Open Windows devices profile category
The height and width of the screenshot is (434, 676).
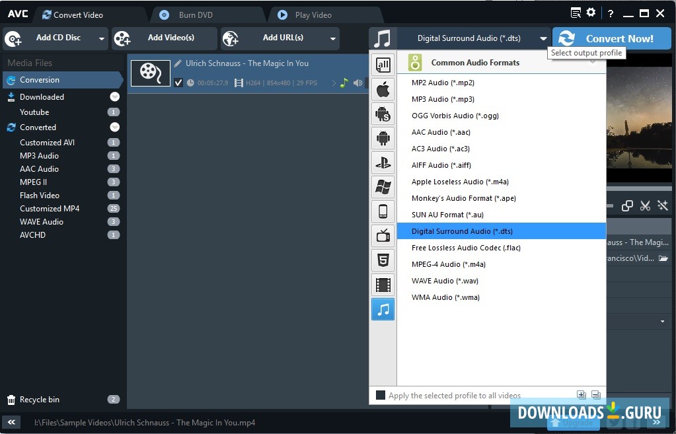(383, 187)
